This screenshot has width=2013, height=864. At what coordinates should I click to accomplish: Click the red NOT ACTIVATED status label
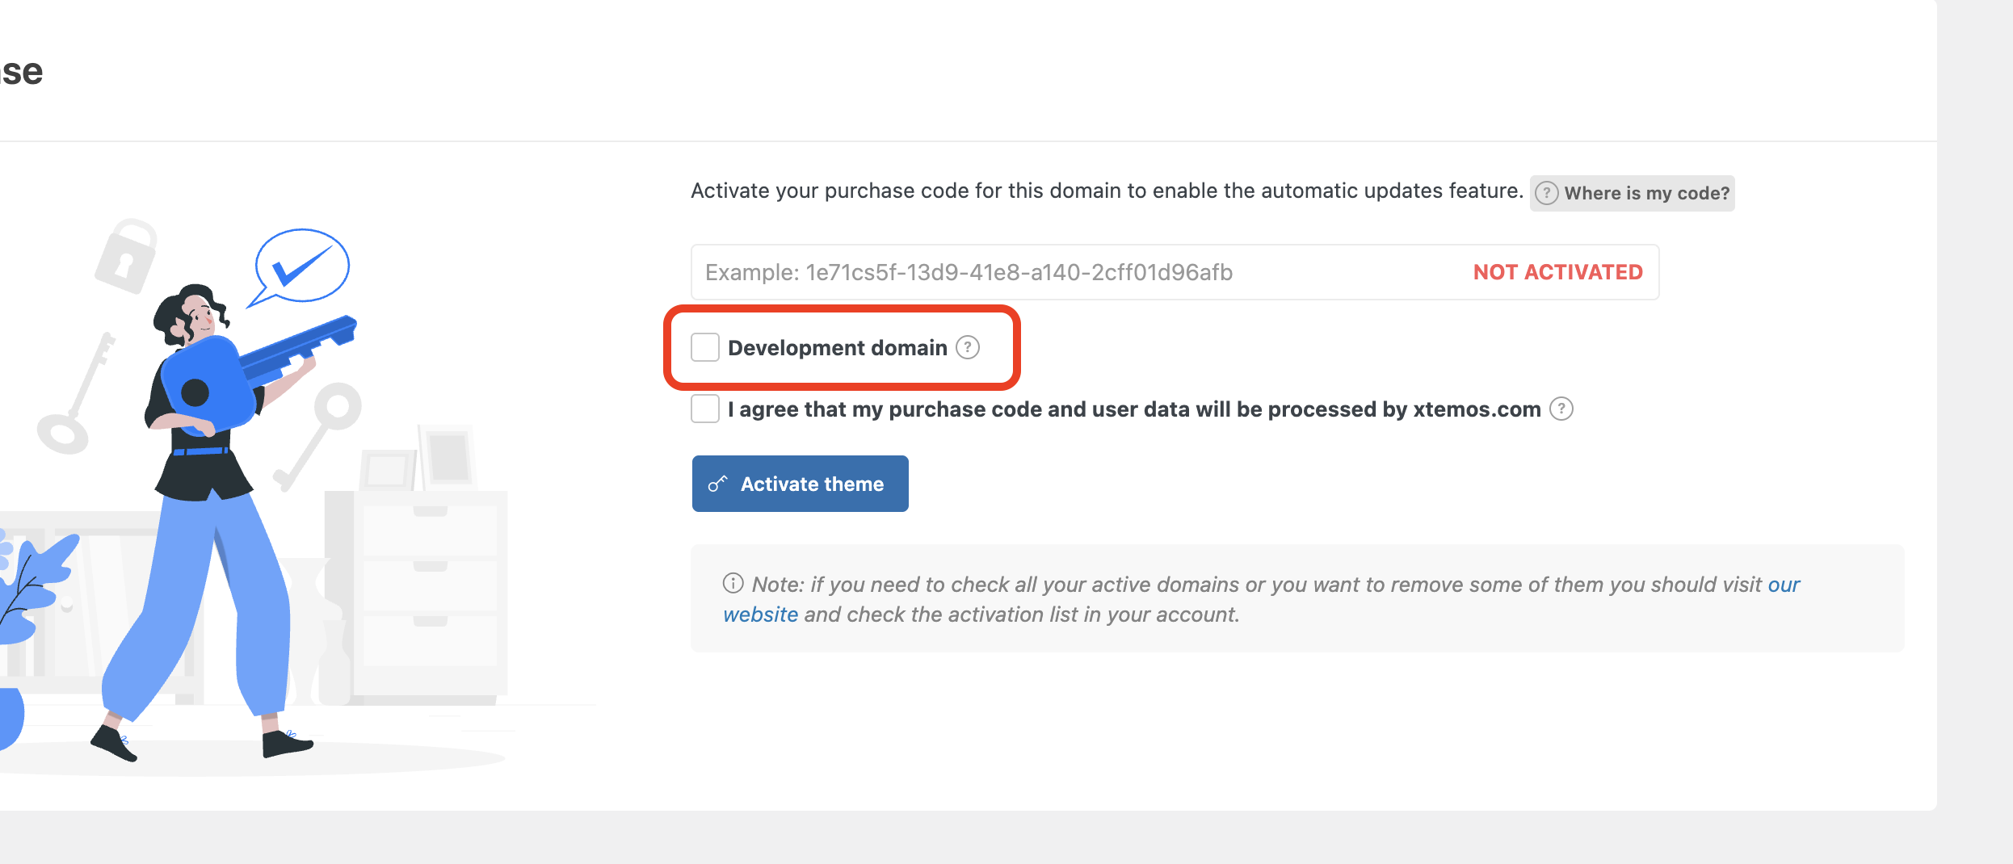point(1557,272)
